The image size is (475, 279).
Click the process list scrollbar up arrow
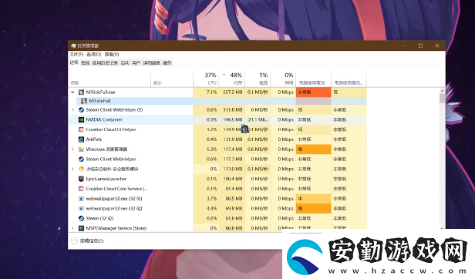[x=443, y=91]
